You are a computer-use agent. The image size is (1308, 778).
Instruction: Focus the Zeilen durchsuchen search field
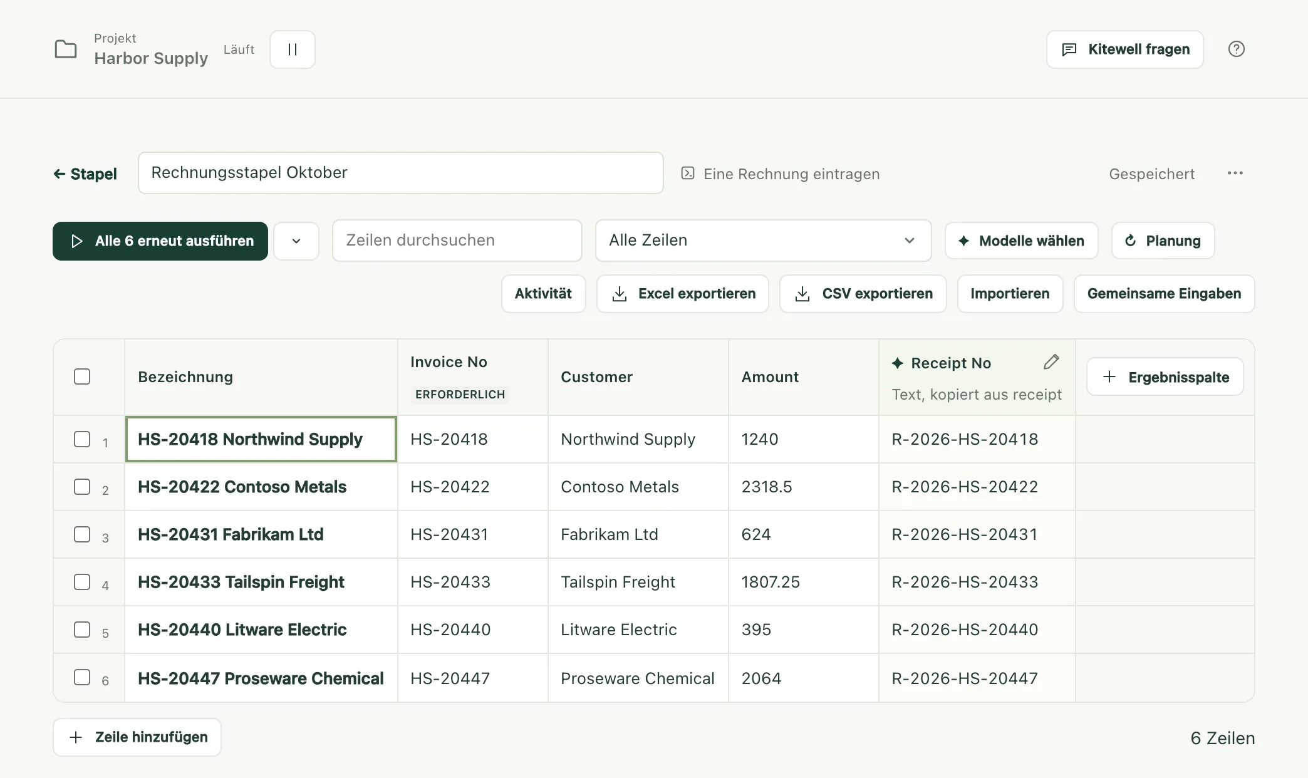[457, 241]
